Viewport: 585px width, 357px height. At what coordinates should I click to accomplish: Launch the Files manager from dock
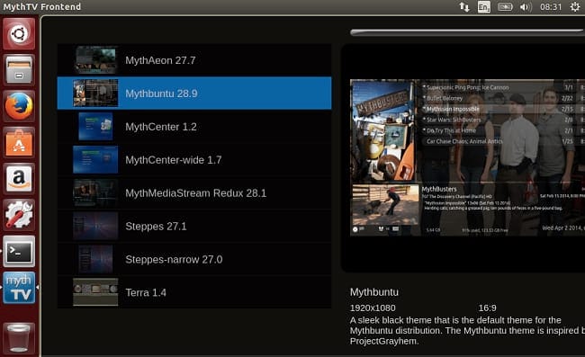pyautogui.click(x=19, y=70)
